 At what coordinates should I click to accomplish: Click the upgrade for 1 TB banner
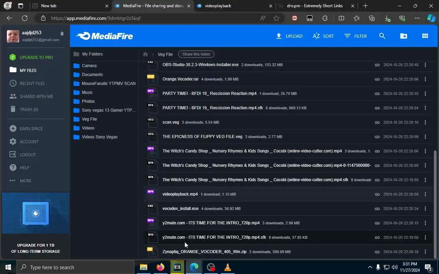(36, 225)
